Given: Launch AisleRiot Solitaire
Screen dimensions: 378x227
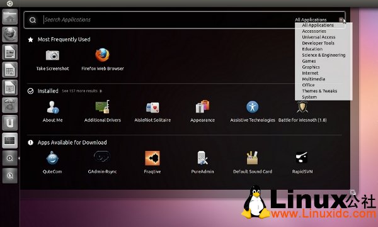Looking at the screenshot, I should (152, 108).
